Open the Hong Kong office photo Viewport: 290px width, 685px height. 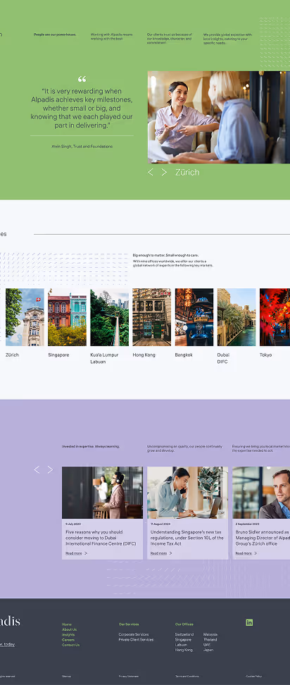tap(152, 317)
